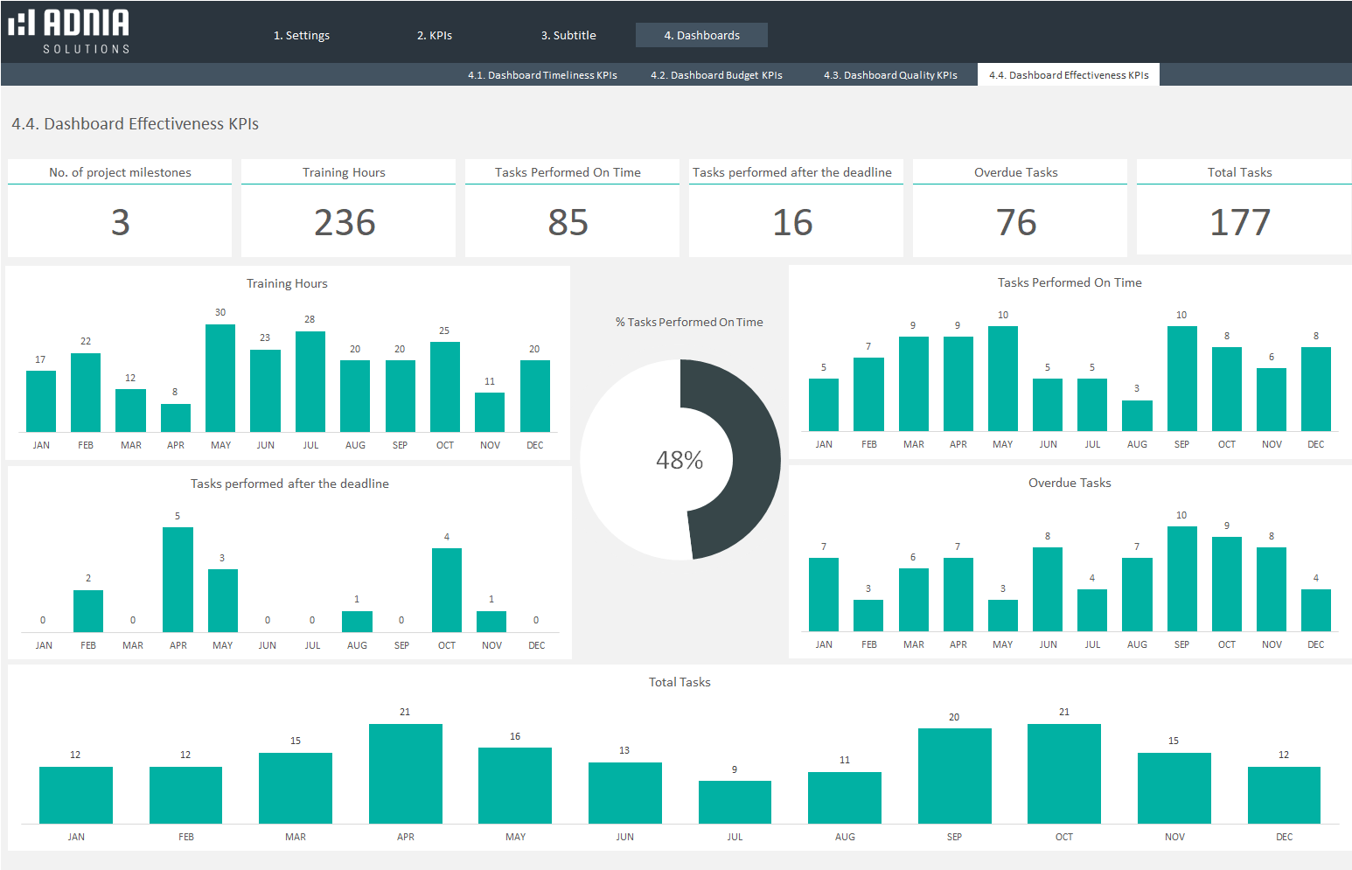
Task: Click the Overdue Tasks value 76
Action: (x=1016, y=223)
